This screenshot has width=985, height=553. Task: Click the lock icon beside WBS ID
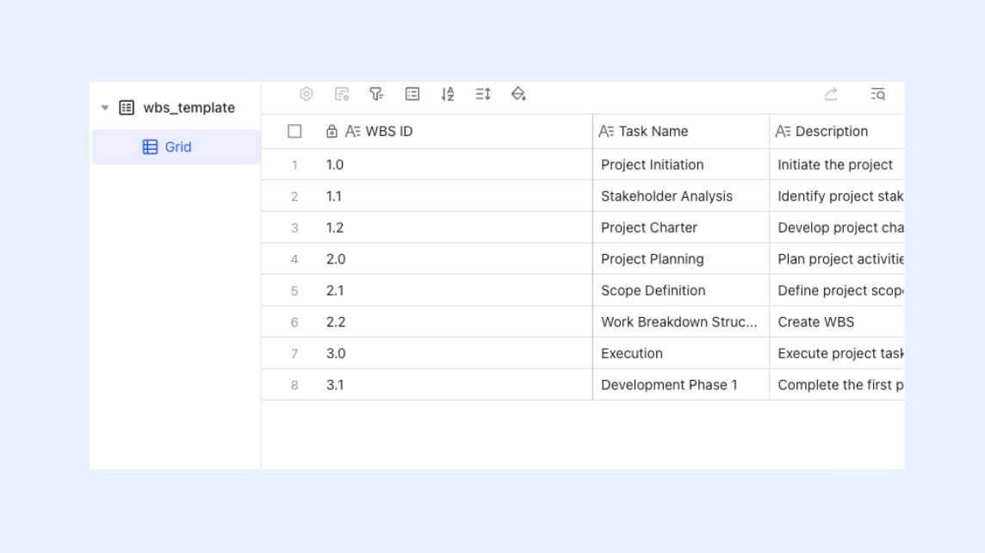tap(331, 131)
